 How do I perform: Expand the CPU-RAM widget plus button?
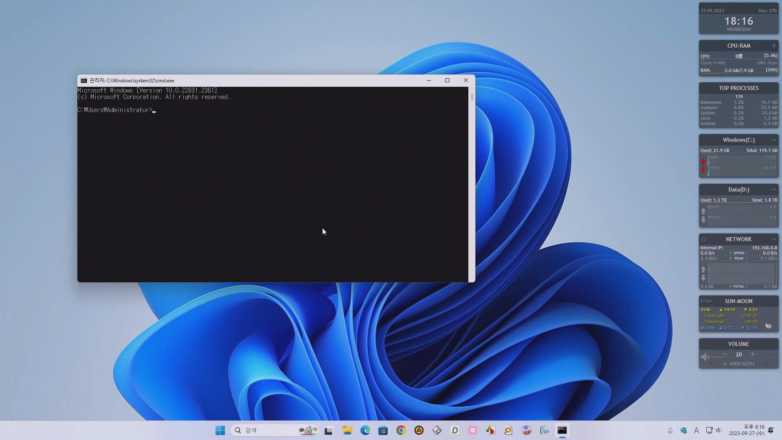(x=773, y=46)
